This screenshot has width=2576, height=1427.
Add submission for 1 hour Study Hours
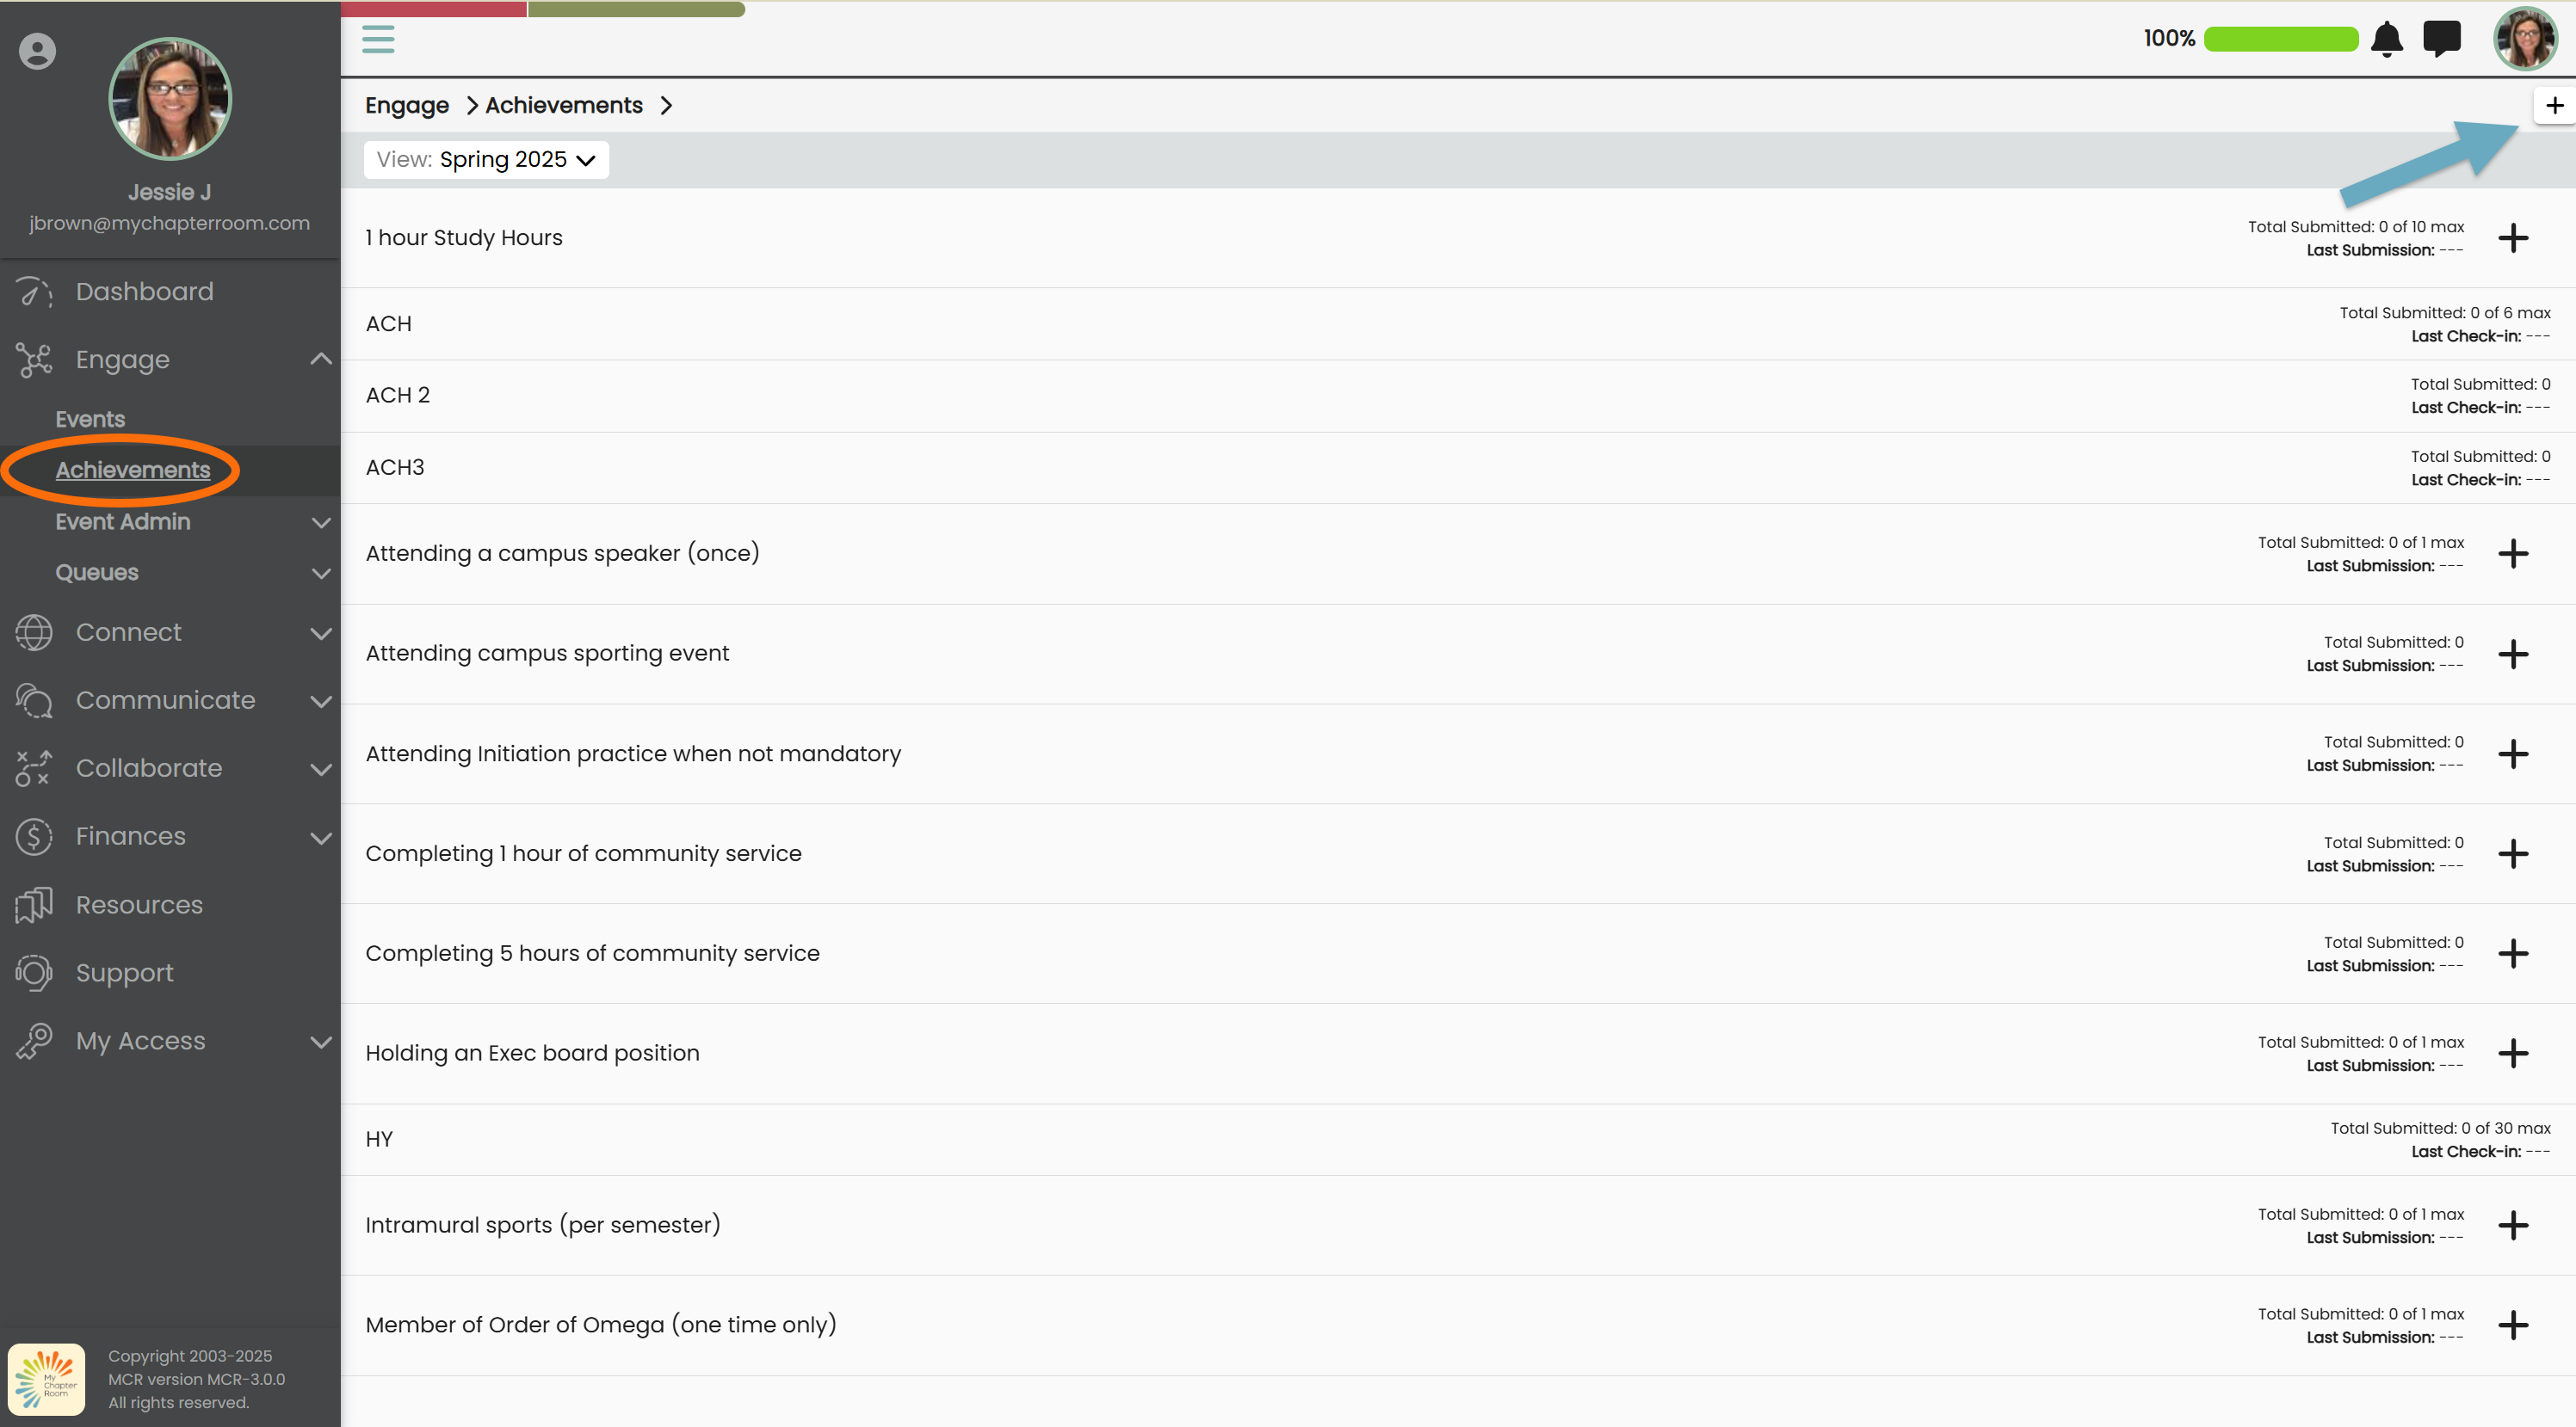(x=2513, y=237)
